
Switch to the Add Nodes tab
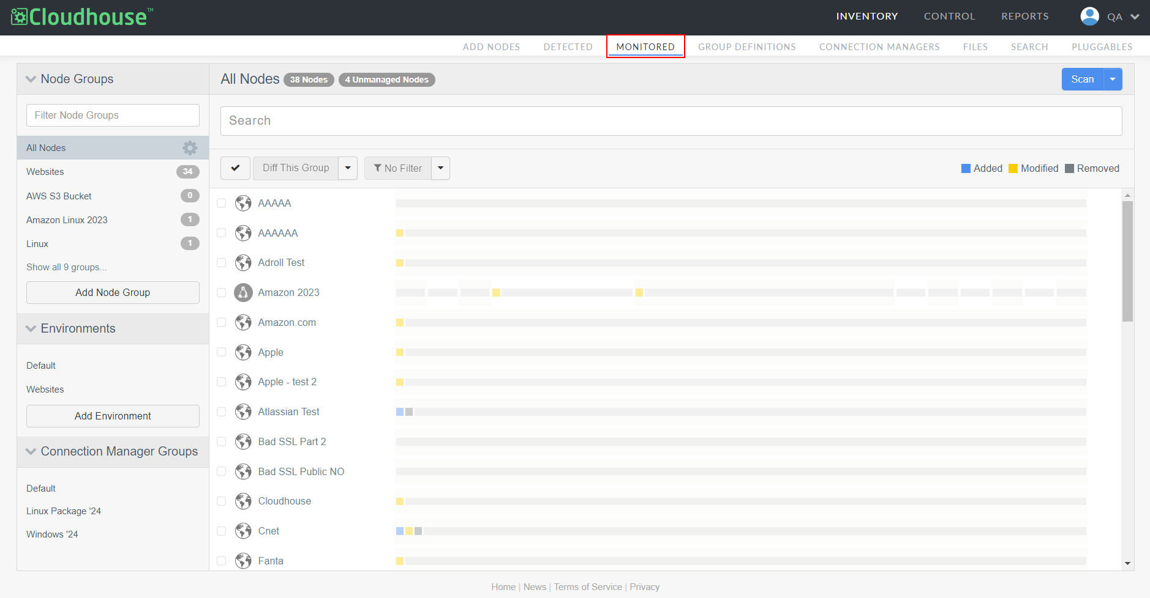coord(491,47)
